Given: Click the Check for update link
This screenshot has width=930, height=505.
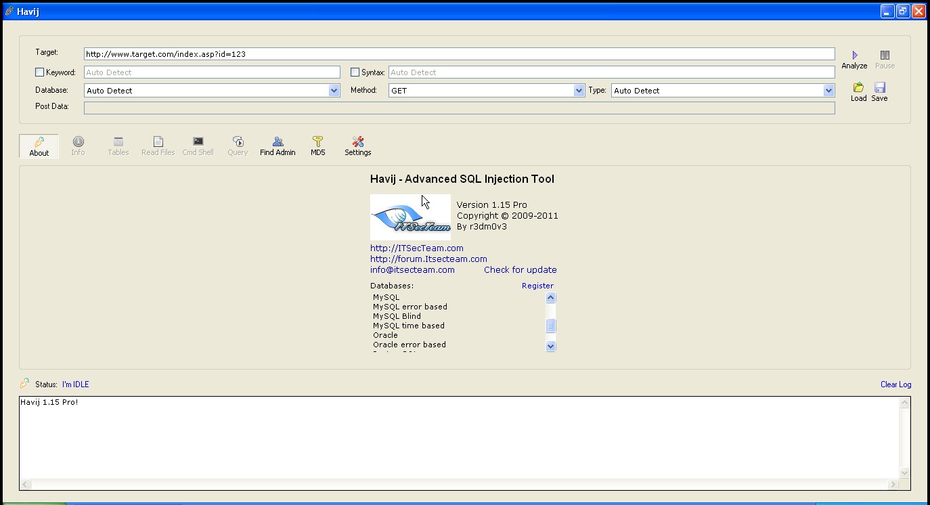Looking at the screenshot, I should pos(520,269).
